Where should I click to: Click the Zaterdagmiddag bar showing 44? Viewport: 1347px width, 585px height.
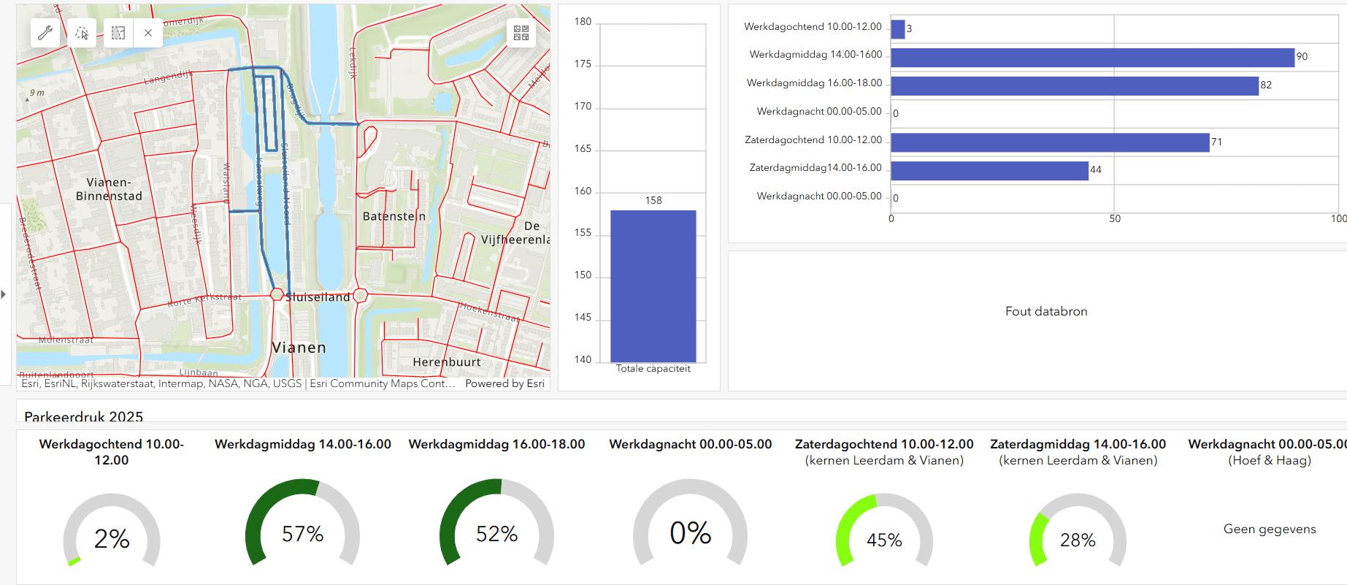[989, 171]
